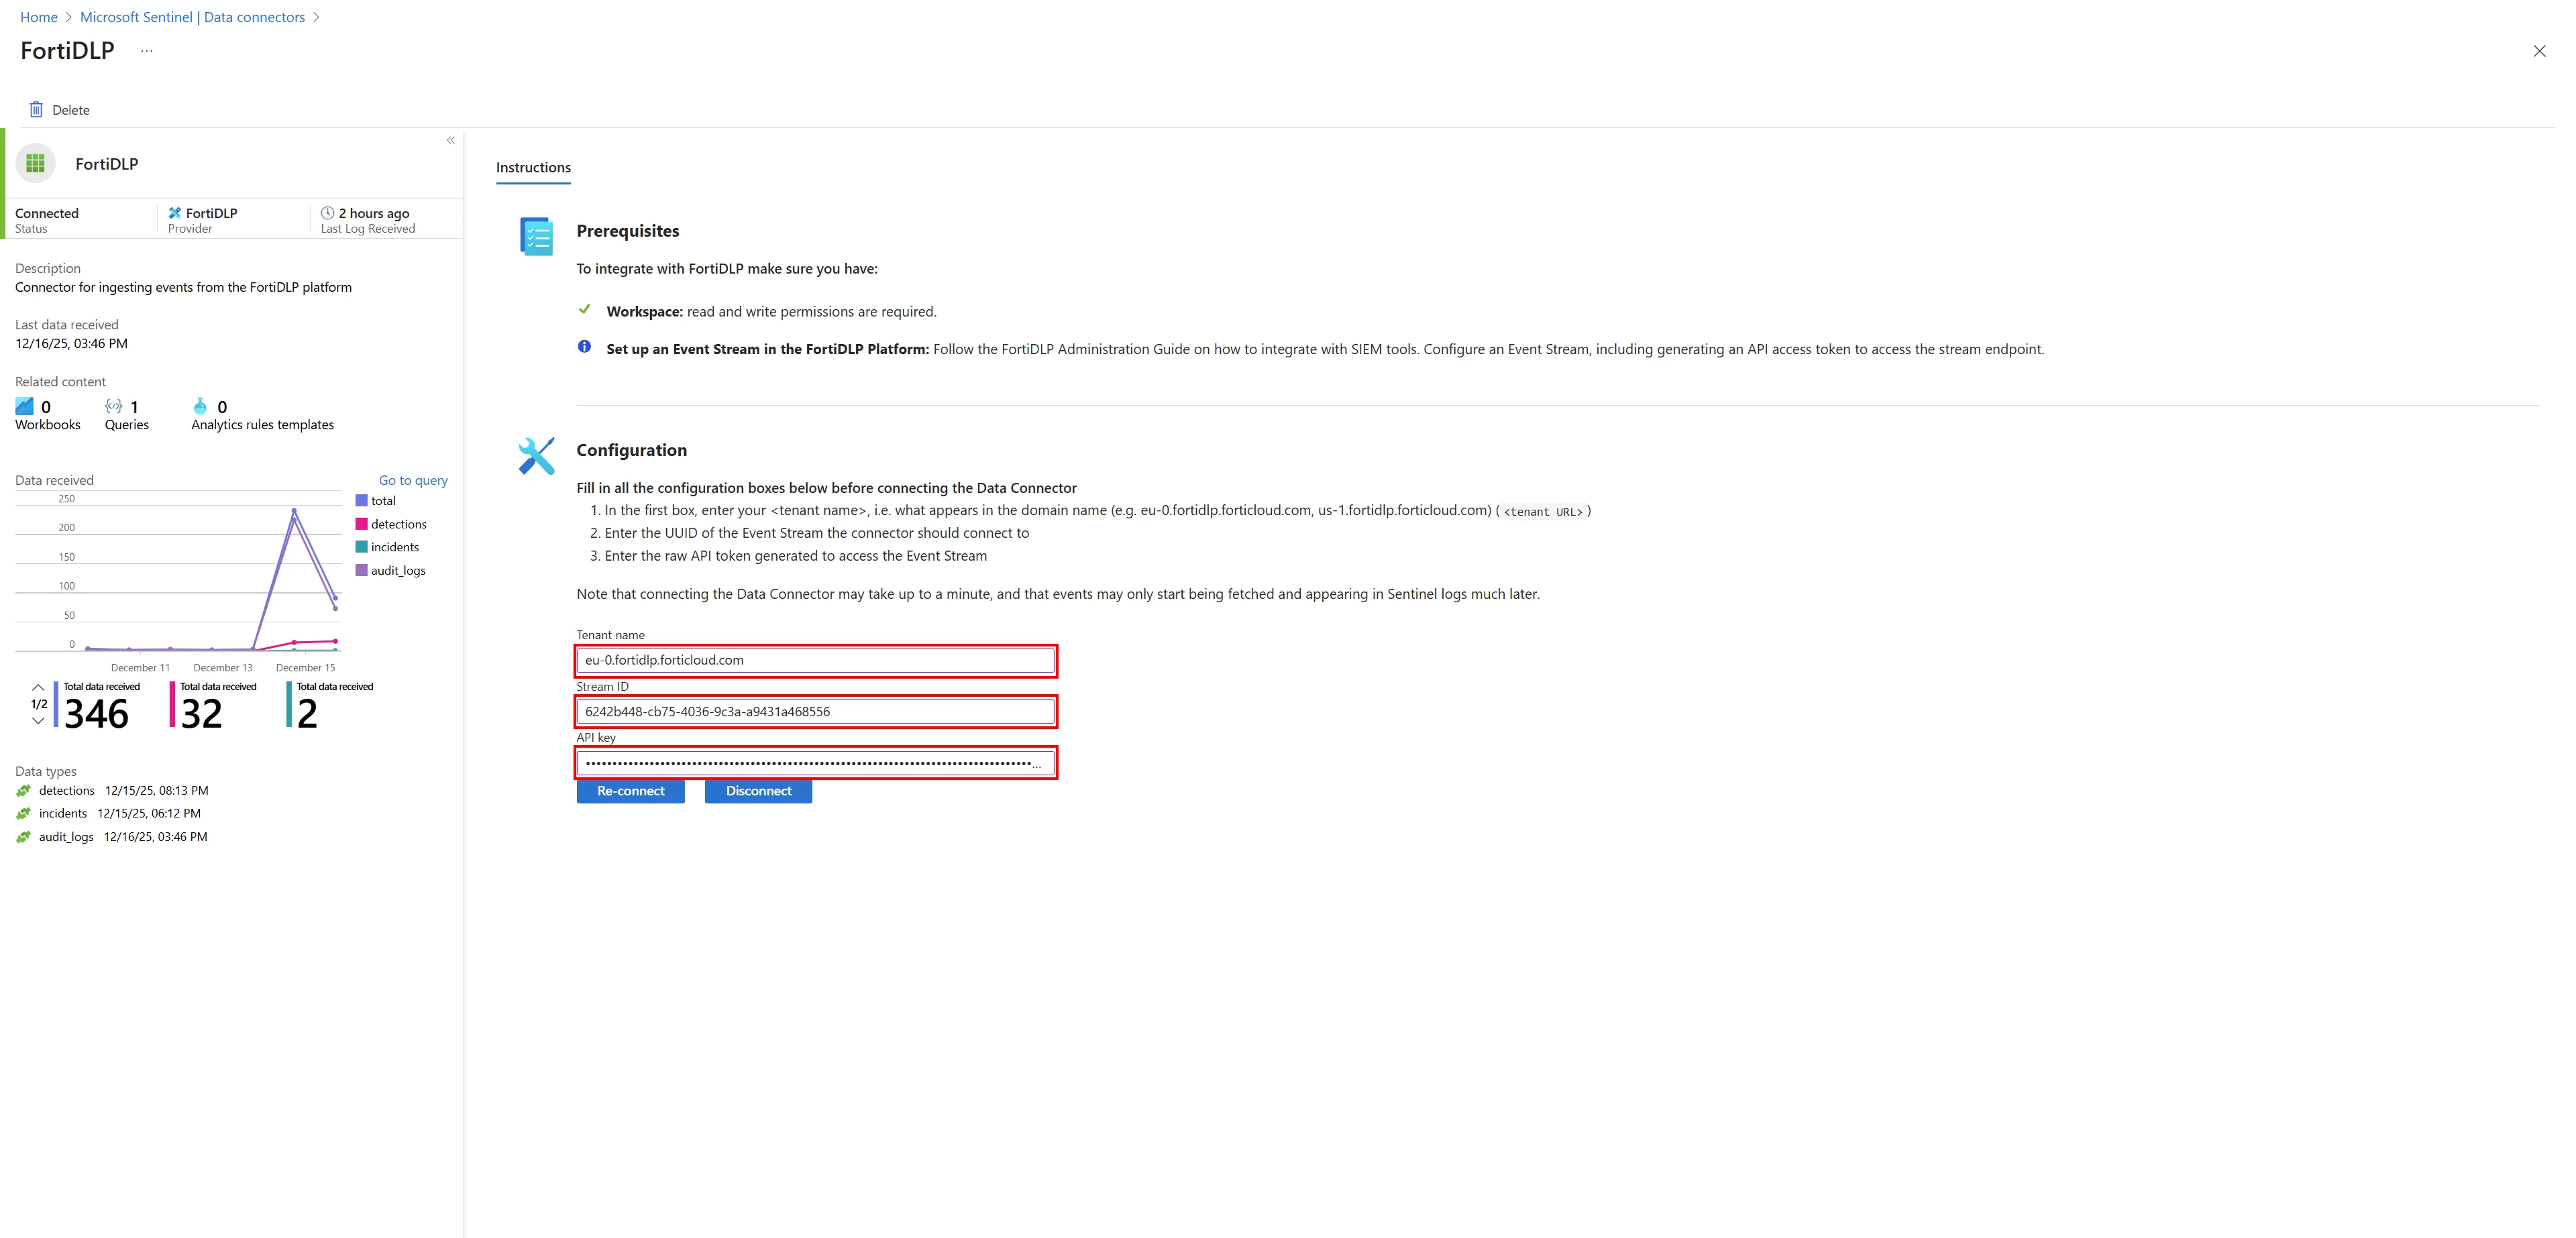Switch to the Instructions tab
This screenshot has width=2576, height=1238.
point(533,167)
